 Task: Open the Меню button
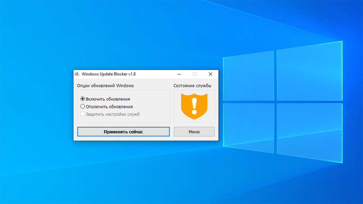[x=194, y=132]
